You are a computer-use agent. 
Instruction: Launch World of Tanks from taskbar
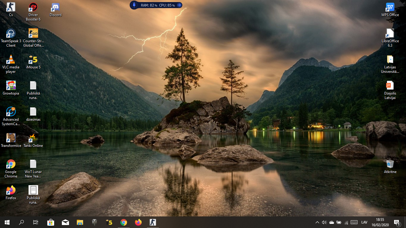click(x=95, y=222)
